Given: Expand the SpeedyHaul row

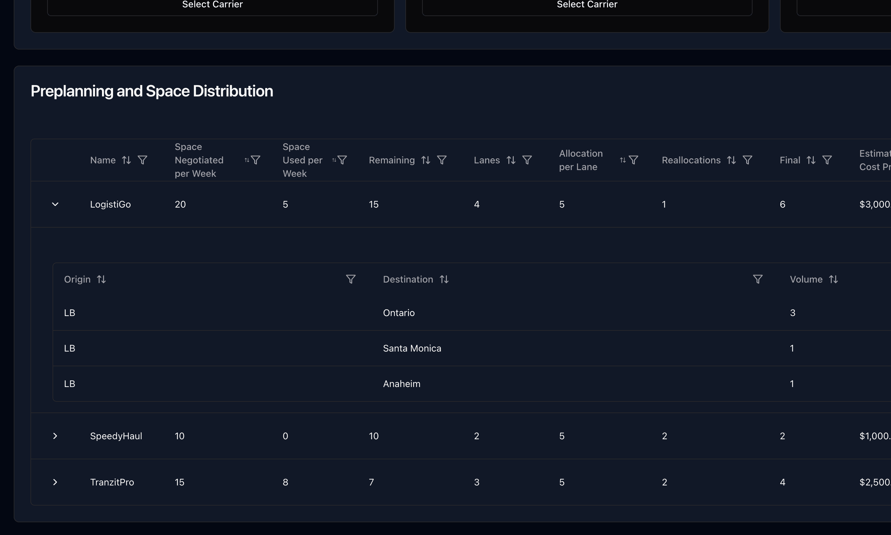Looking at the screenshot, I should pyautogui.click(x=55, y=436).
